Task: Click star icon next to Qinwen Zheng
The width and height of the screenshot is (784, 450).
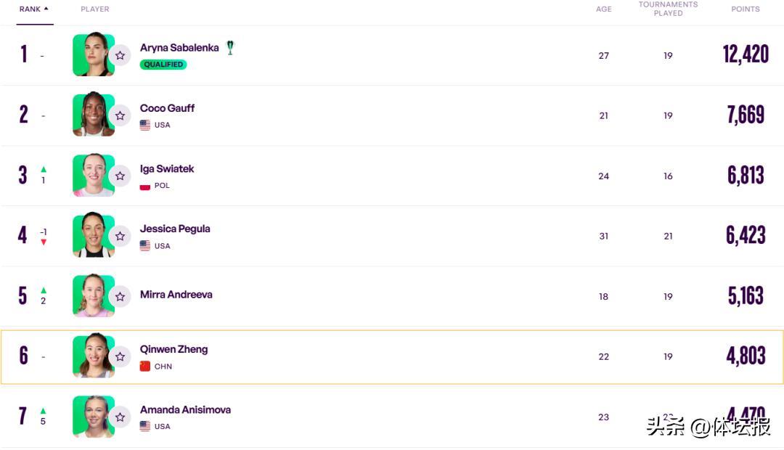Action: (x=120, y=356)
